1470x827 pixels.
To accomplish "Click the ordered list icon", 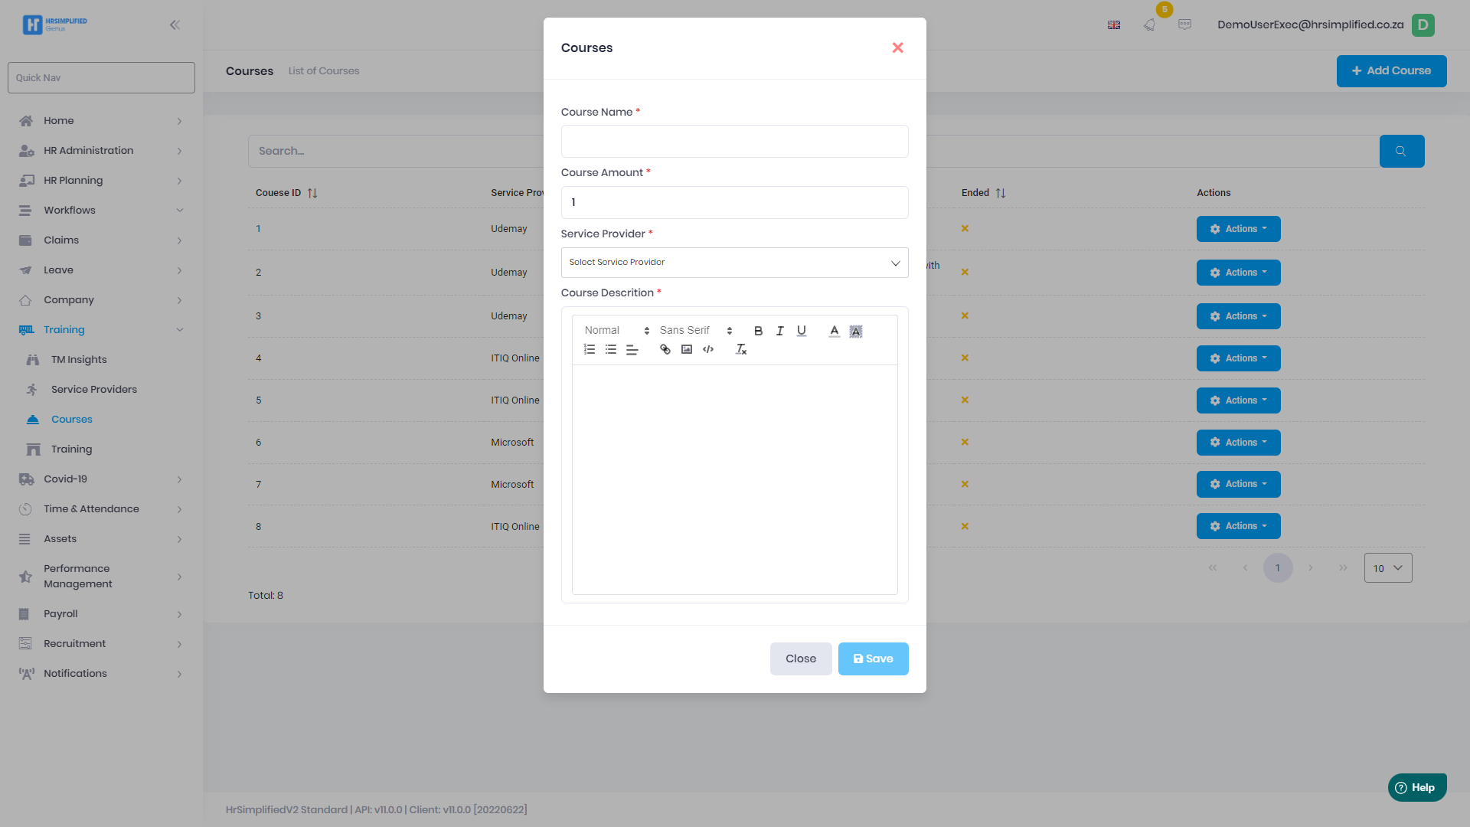I will 589,349.
